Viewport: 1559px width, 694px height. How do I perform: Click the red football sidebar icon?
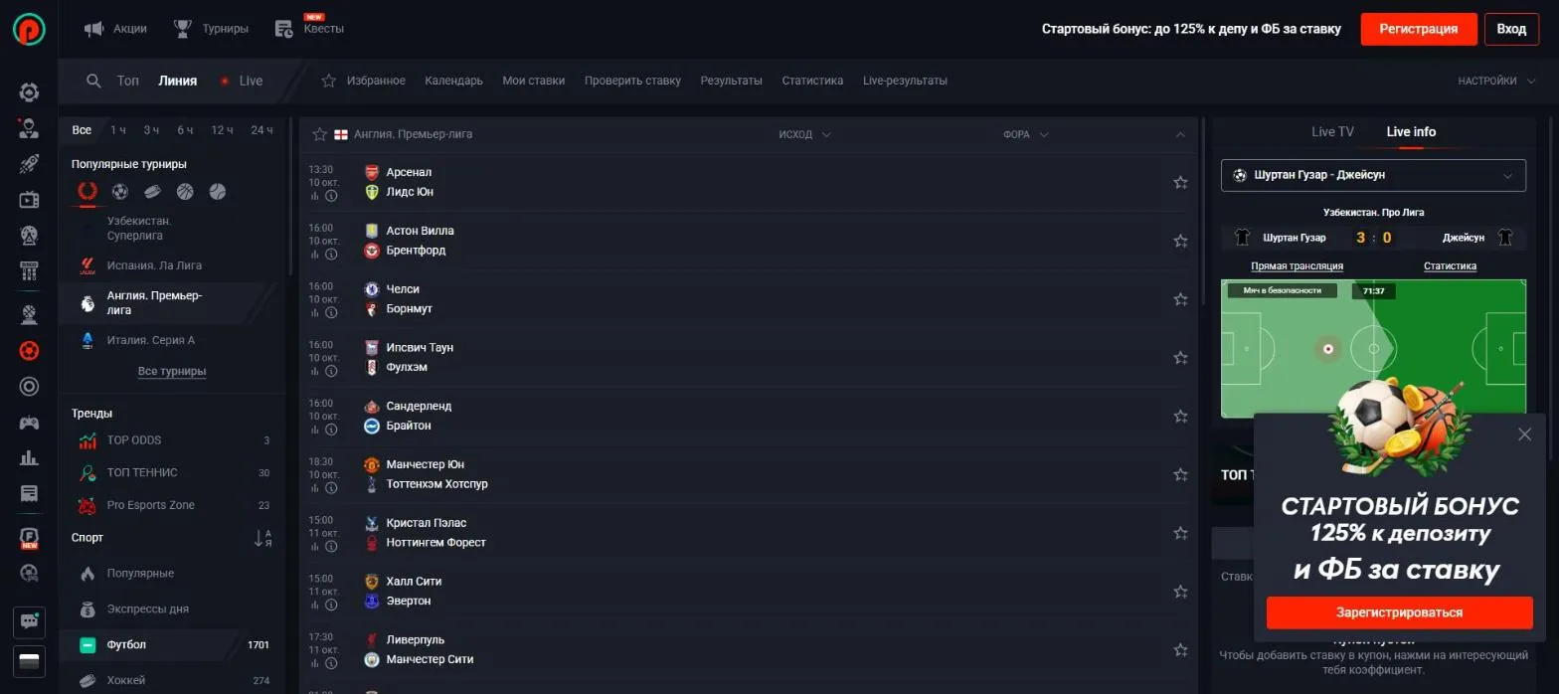[29, 350]
